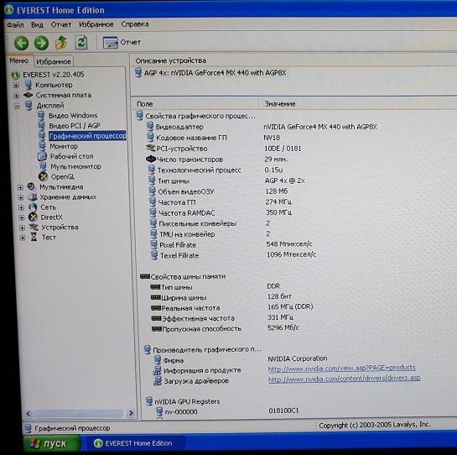Click the tree panel horizontal scrollbar thumb

point(78,413)
